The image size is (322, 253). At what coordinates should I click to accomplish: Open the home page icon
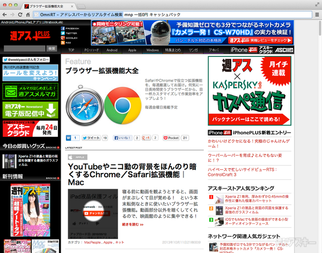coord(28,15)
